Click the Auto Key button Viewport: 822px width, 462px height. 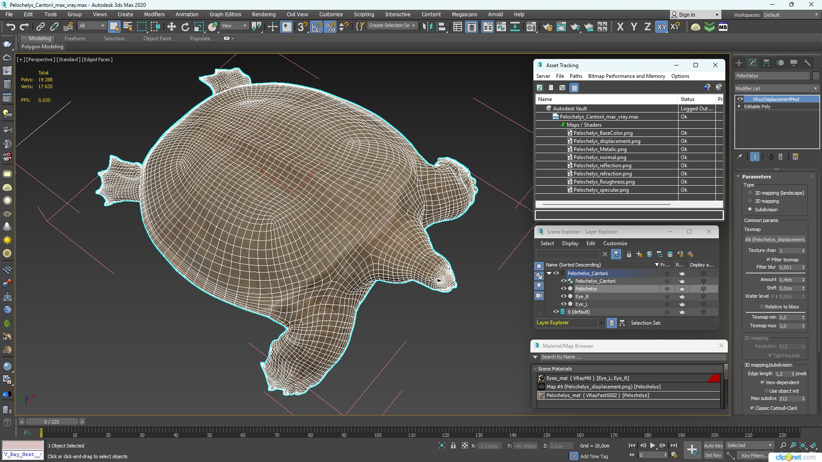click(x=713, y=446)
